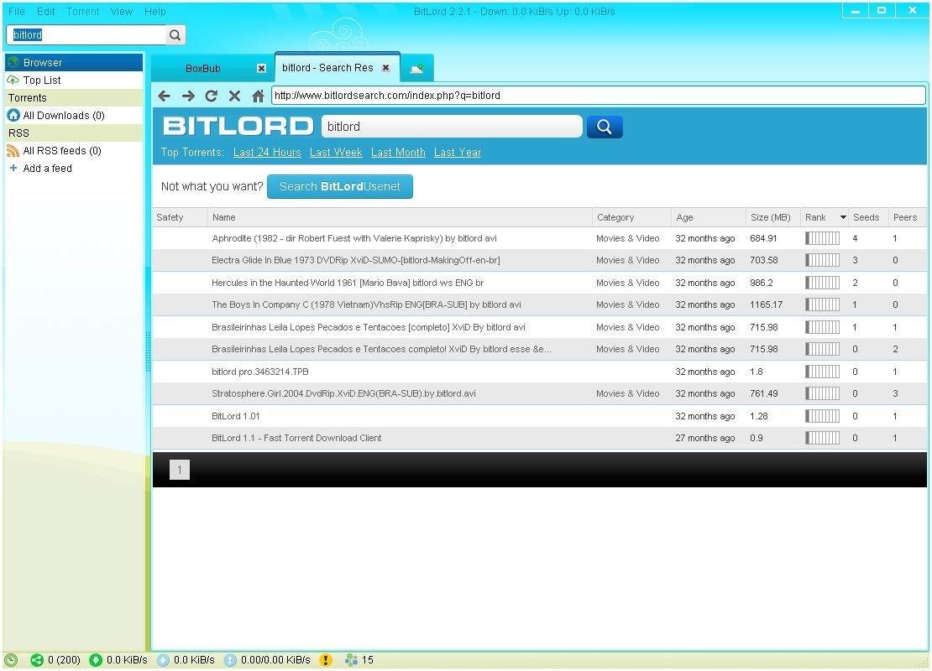Open Last 24 Hours top torrents link
Image resolution: width=932 pixels, height=671 pixels.
point(267,153)
